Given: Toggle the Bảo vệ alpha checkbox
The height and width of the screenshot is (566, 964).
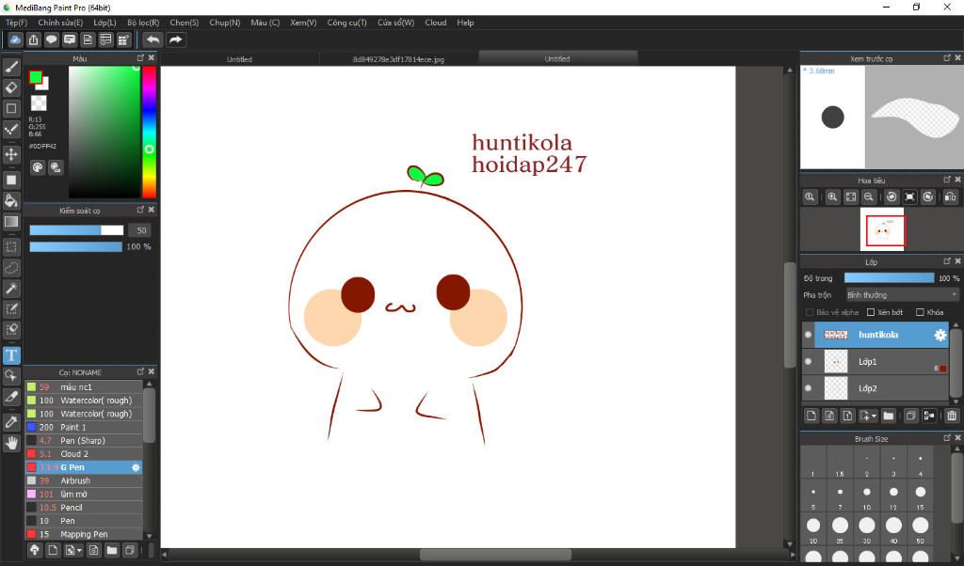Looking at the screenshot, I should (x=809, y=312).
